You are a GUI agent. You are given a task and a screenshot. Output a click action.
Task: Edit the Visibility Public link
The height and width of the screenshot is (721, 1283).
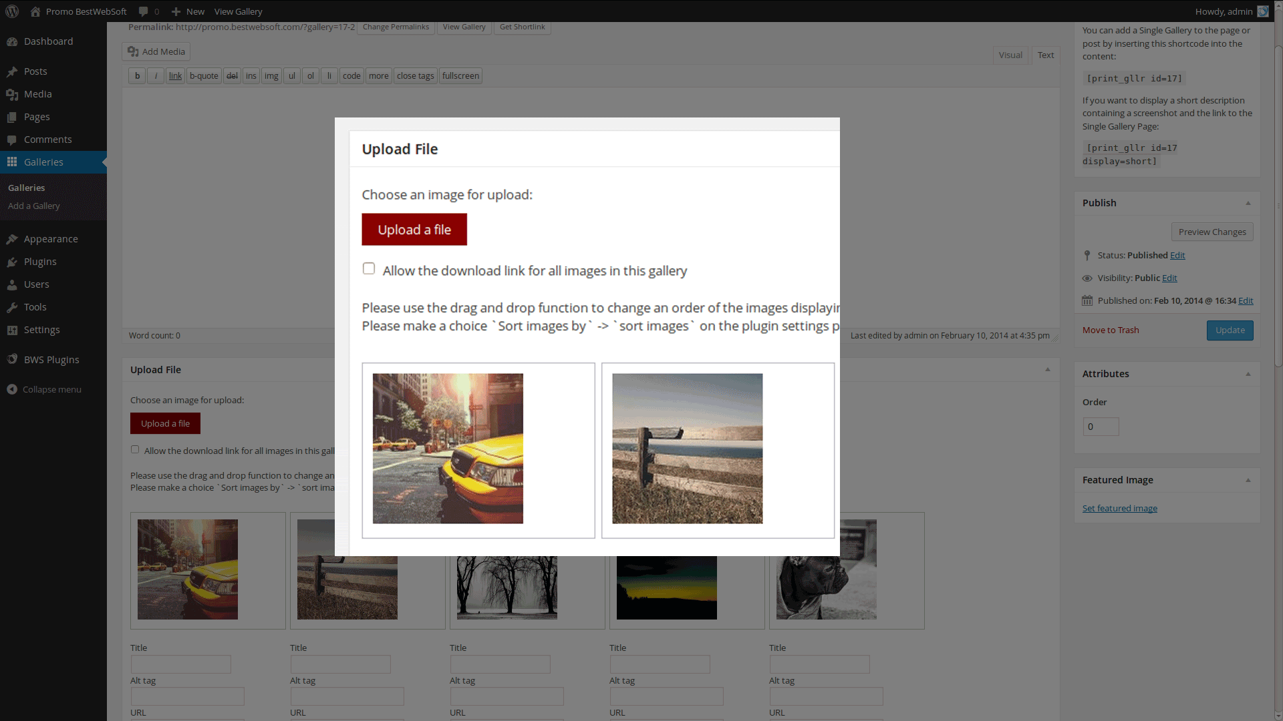(x=1169, y=278)
